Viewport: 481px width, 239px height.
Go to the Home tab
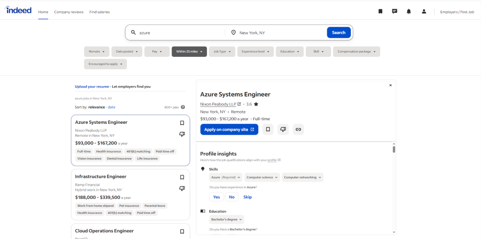tap(43, 12)
